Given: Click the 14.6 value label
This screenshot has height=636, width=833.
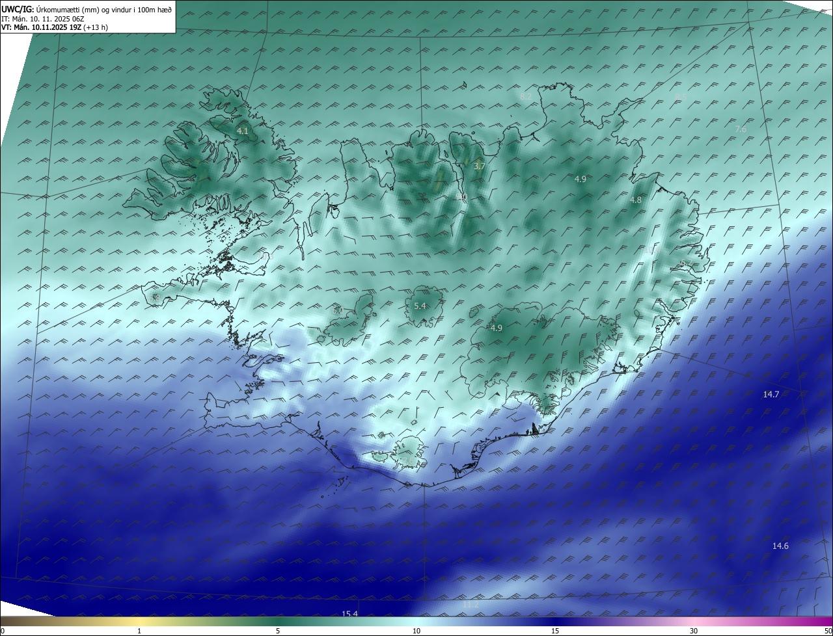Looking at the screenshot, I should click(780, 546).
